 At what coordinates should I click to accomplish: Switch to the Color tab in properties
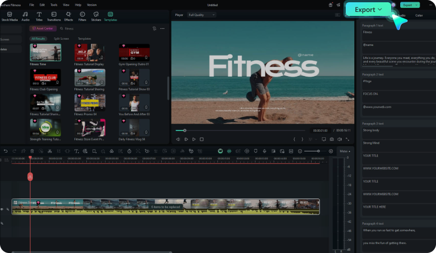click(419, 15)
